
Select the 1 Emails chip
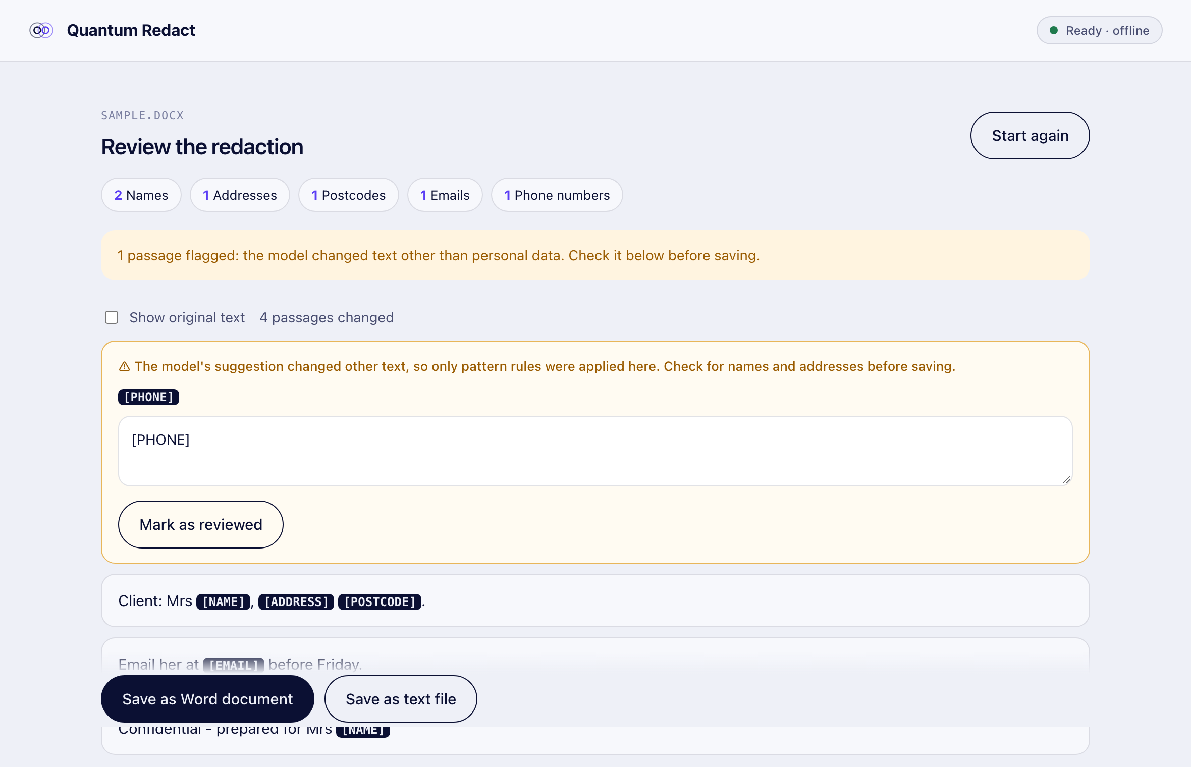445,195
